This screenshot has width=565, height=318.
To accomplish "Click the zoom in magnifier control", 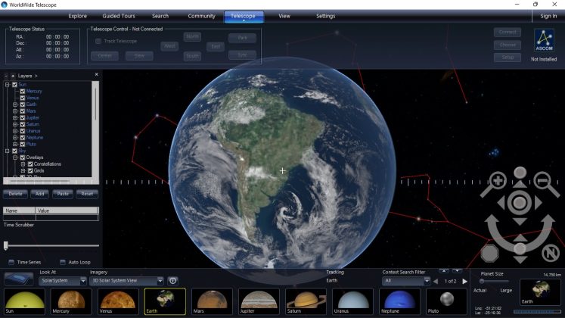I will pyautogui.click(x=497, y=181).
